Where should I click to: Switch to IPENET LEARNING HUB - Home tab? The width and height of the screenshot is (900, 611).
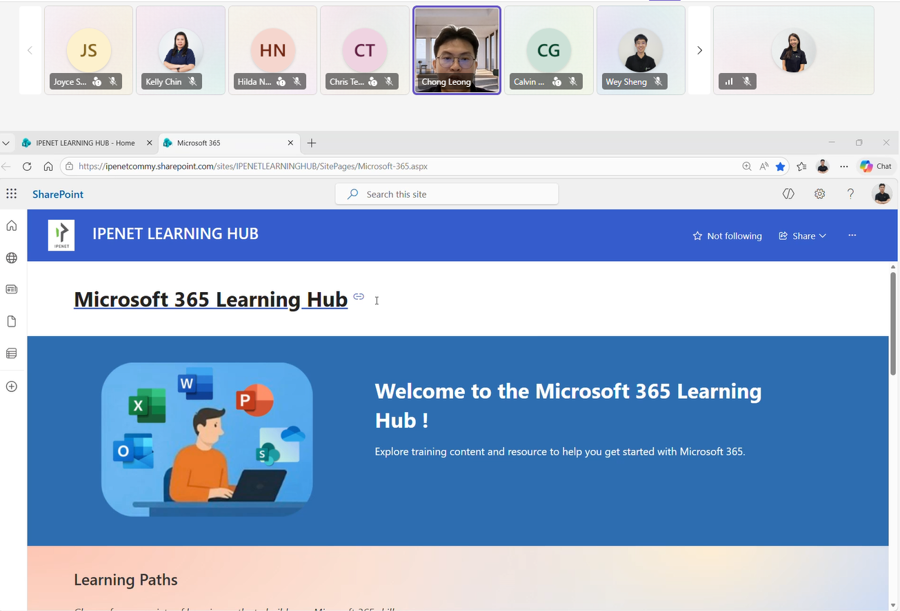click(x=85, y=143)
